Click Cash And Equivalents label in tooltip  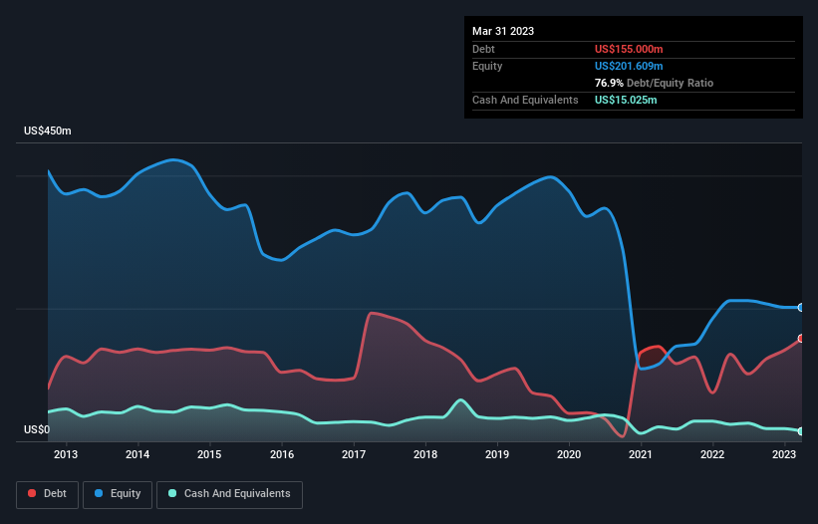[525, 100]
